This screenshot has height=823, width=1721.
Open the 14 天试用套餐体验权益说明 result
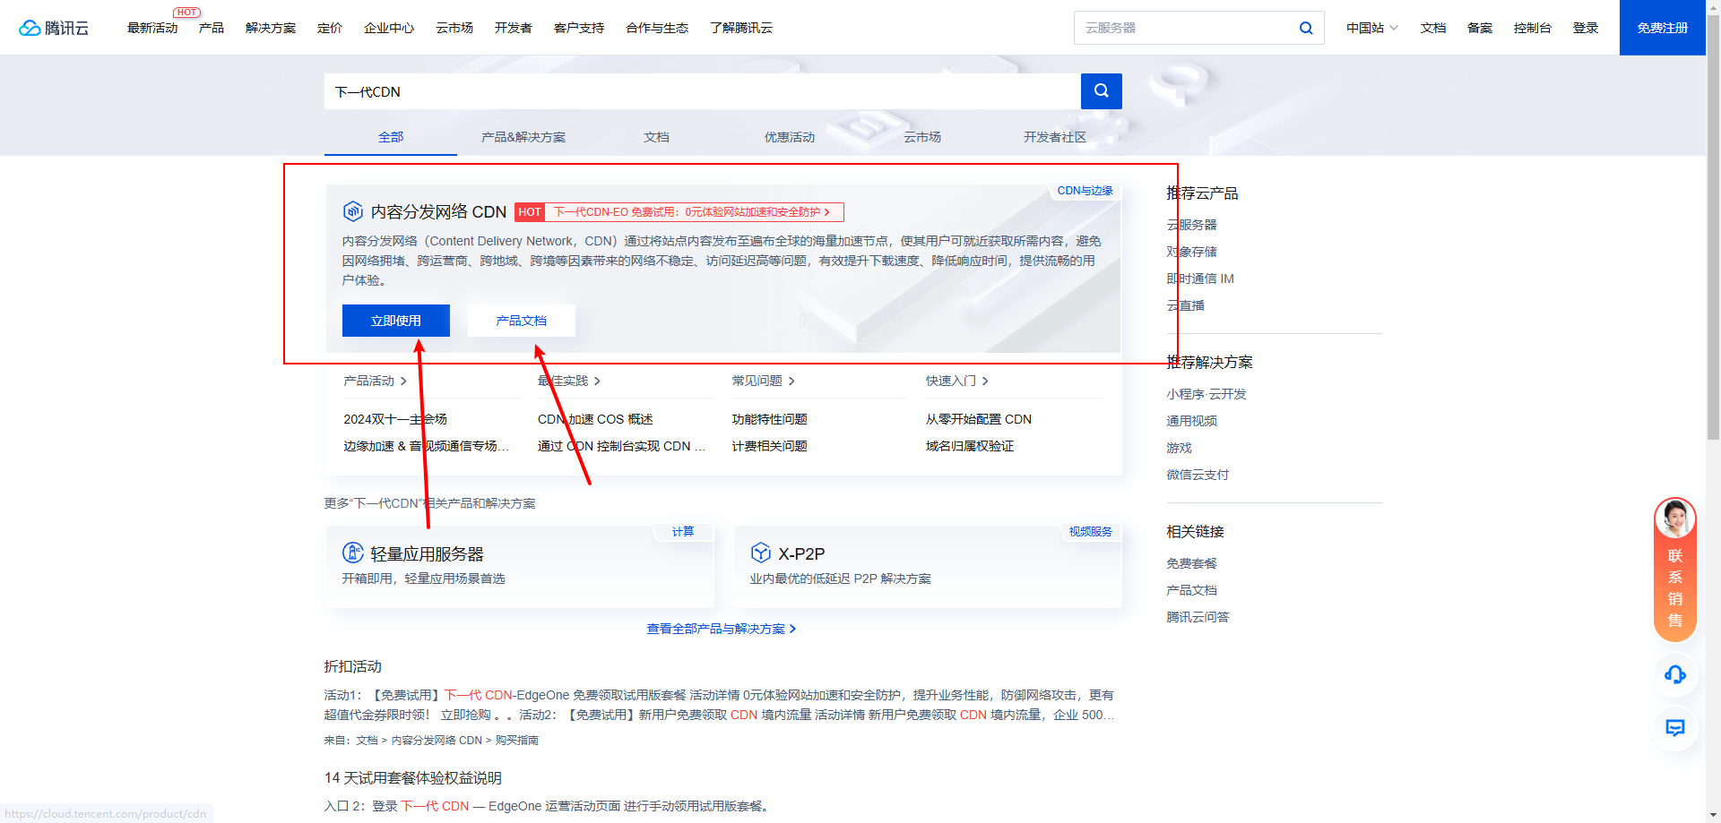click(413, 778)
